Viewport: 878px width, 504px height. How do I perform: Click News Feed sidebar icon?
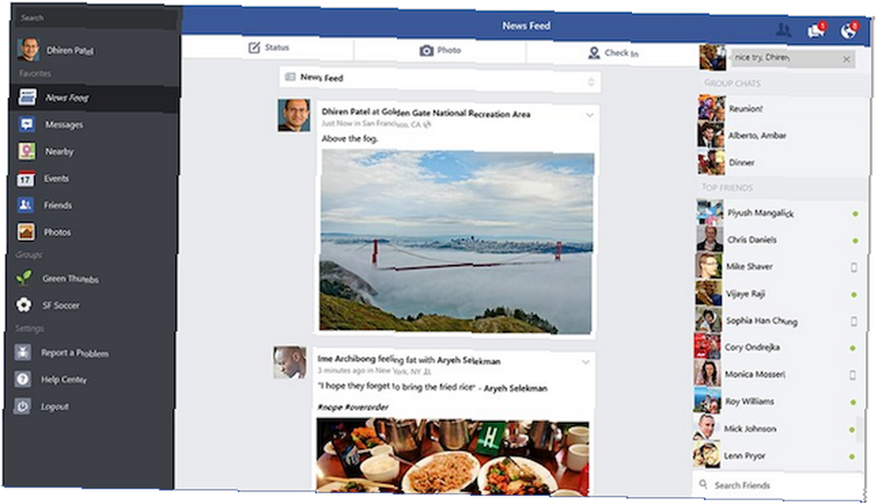26,97
